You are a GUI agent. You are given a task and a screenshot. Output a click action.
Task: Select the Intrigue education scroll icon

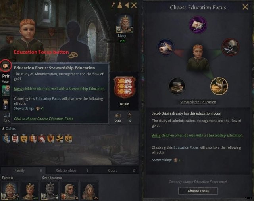tap(165, 47)
